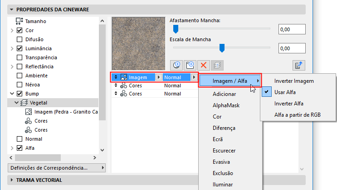The height and width of the screenshot is (190, 337).
Task: Click the Escala de Mancha value field
Action: tap(292, 48)
